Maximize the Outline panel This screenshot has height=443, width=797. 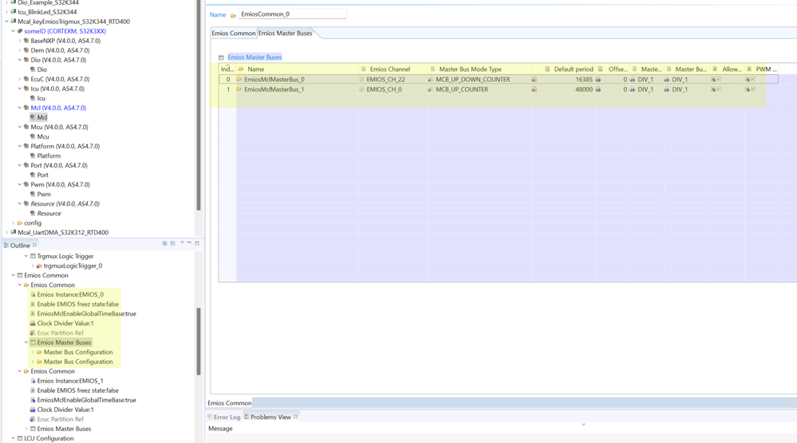coord(197,244)
